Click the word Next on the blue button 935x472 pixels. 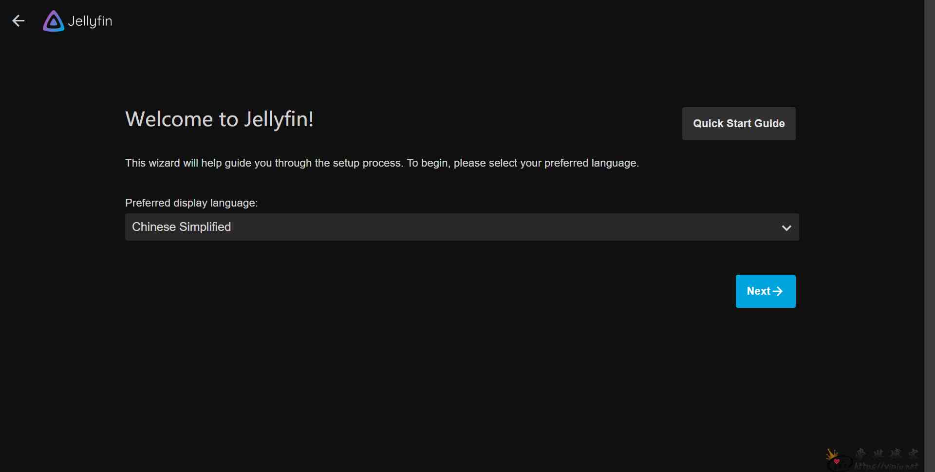pyautogui.click(x=759, y=291)
